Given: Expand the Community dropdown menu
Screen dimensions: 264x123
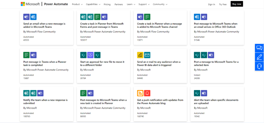Looking at the screenshot, I should (160, 4).
